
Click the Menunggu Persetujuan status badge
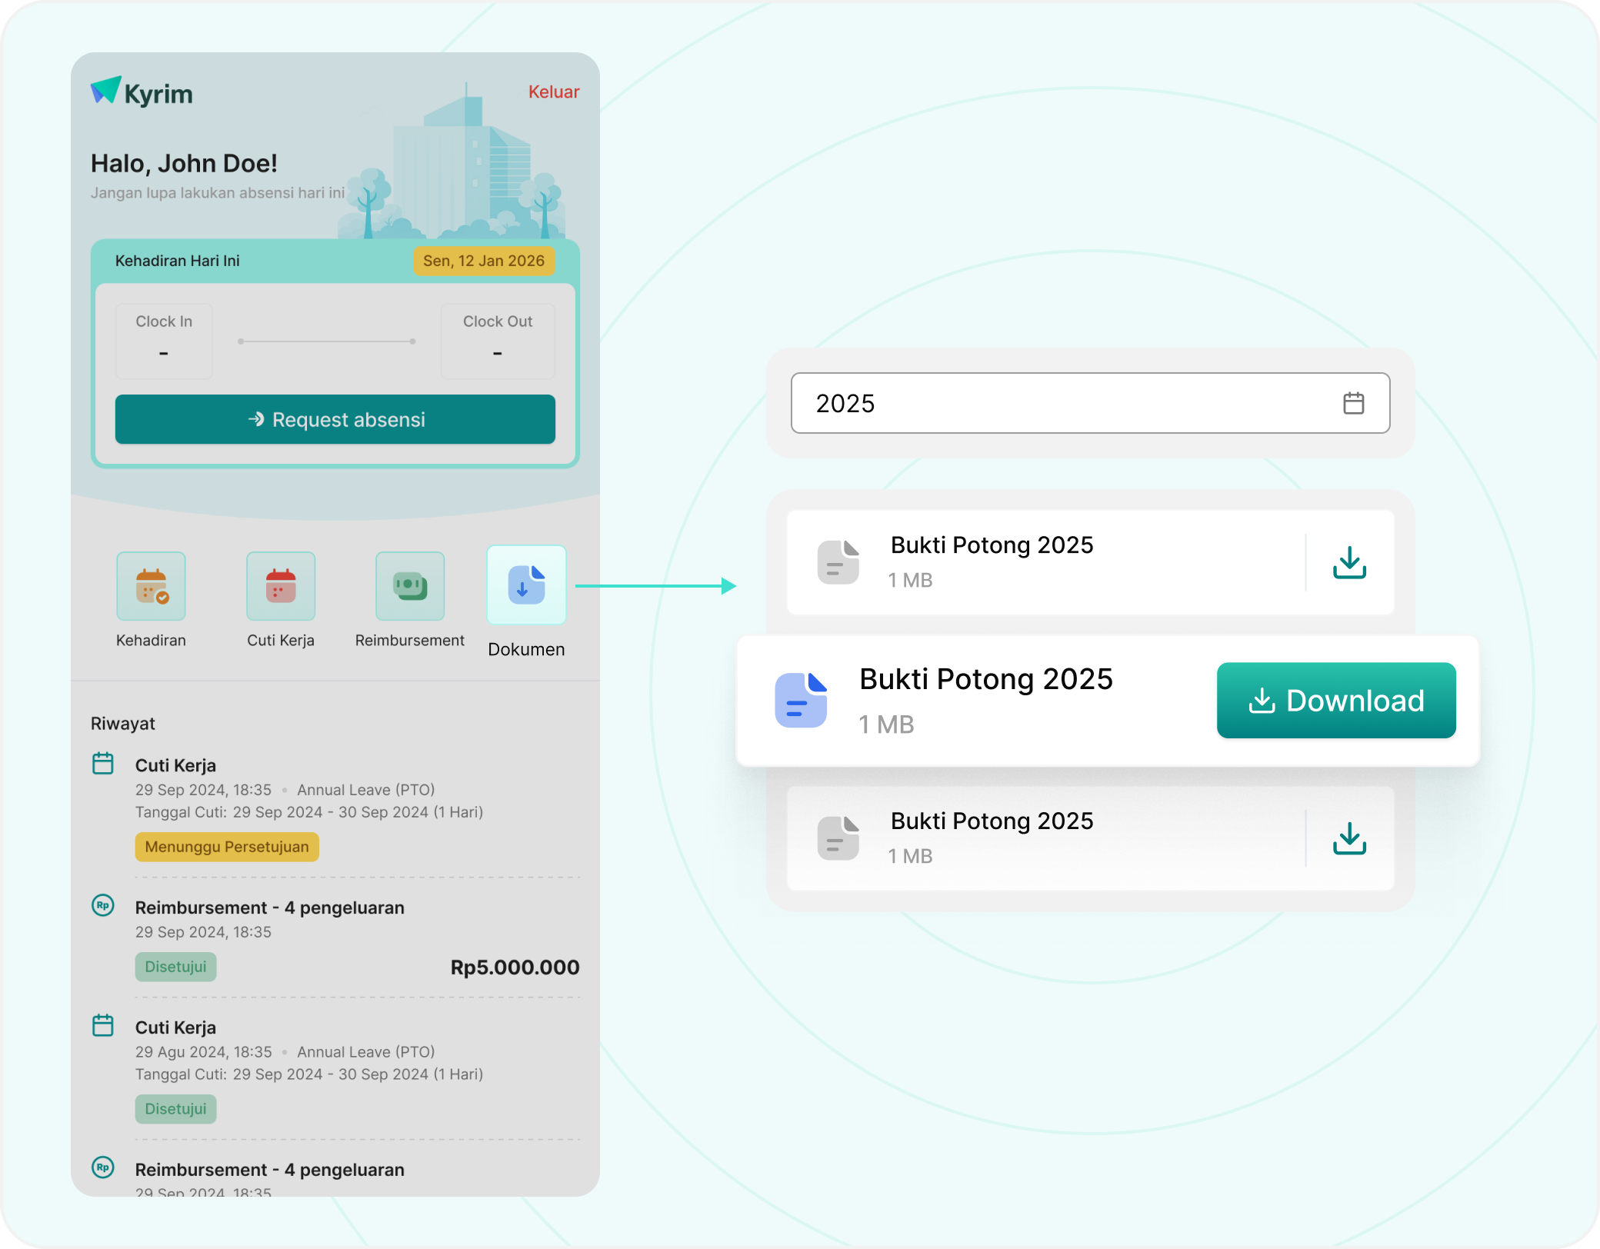click(x=227, y=847)
